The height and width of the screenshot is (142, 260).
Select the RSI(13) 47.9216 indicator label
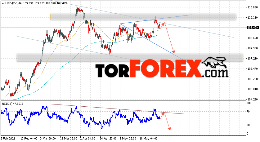(12, 104)
